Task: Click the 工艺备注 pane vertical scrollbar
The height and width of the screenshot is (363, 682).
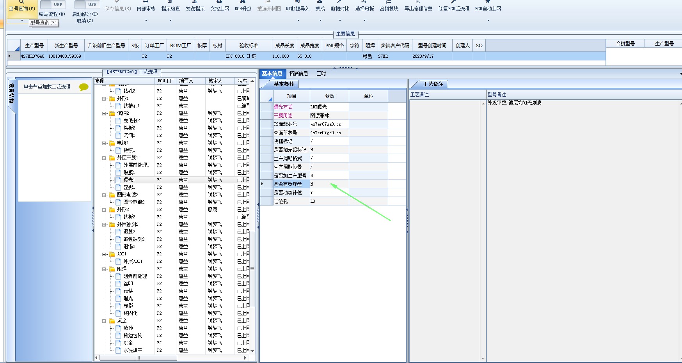Action: (483, 230)
